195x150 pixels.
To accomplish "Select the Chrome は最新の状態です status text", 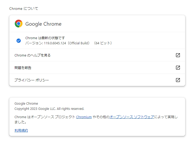I will pyautogui.click(x=45, y=38).
